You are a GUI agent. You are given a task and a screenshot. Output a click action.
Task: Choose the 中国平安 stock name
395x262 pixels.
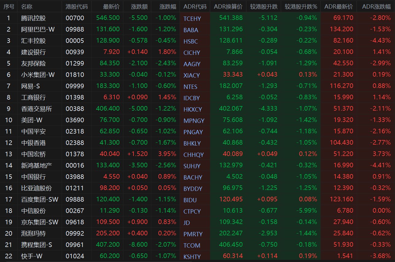33,131
